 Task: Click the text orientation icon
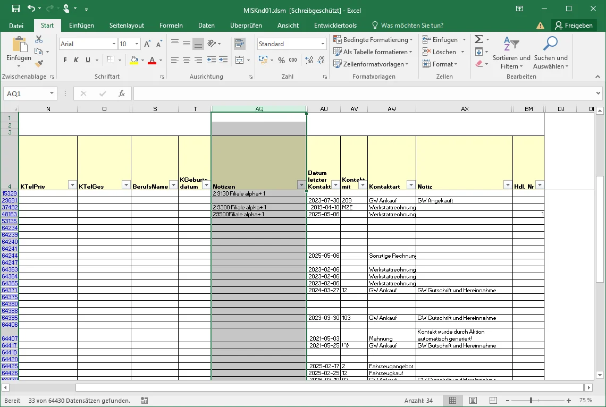(x=212, y=43)
